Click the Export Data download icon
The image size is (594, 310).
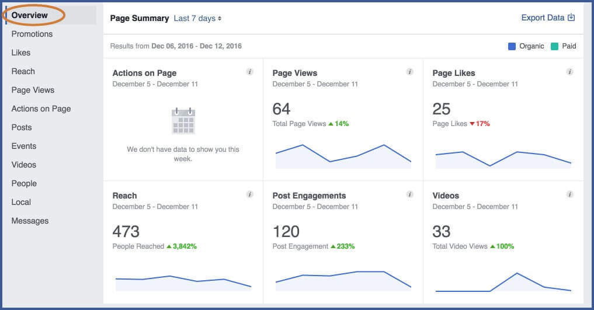point(572,18)
